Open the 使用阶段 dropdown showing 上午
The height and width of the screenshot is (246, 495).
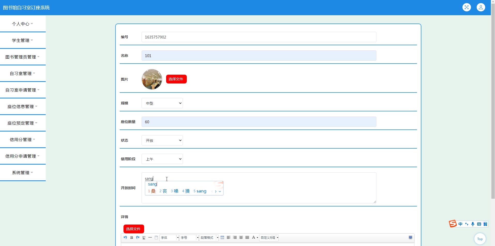click(x=162, y=159)
